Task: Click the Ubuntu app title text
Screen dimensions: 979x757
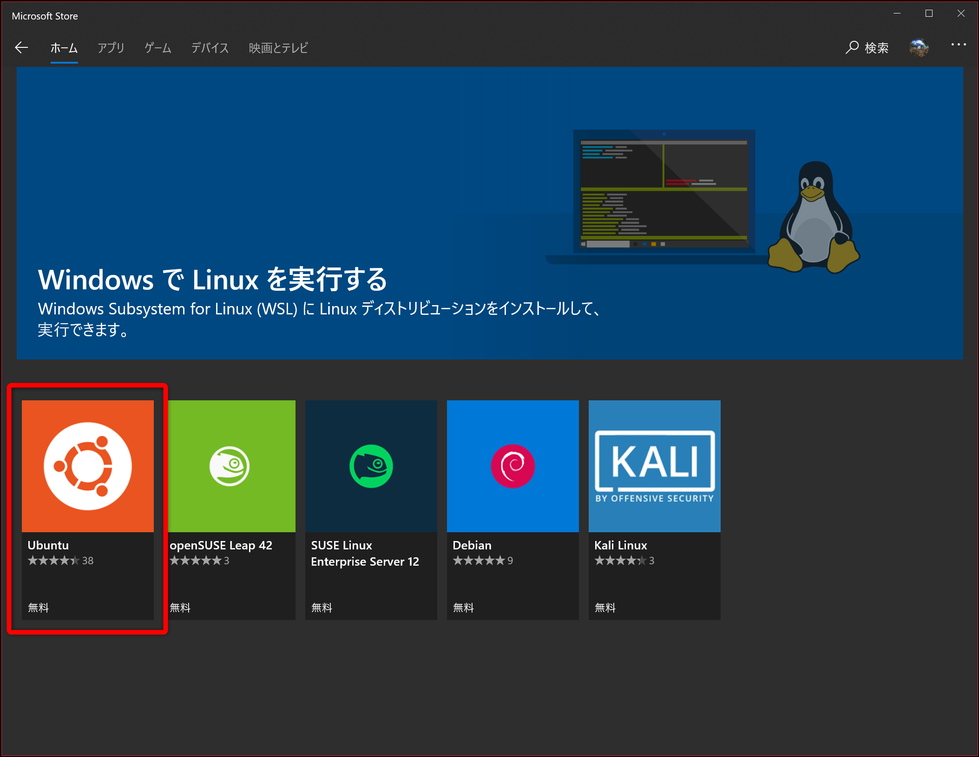Action: [48, 545]
